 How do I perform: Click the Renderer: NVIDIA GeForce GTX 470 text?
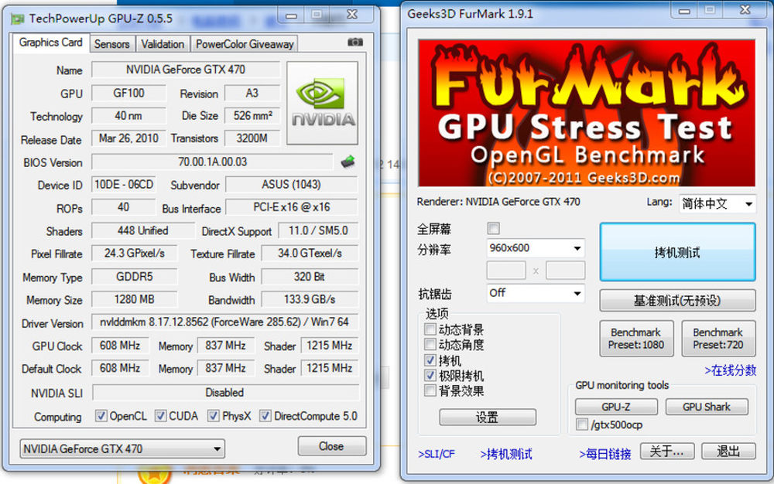498,202
